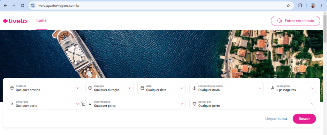Toggle the lock between embarque and desembarque
This screenshot has width=327, height=135.
point(83,104)
